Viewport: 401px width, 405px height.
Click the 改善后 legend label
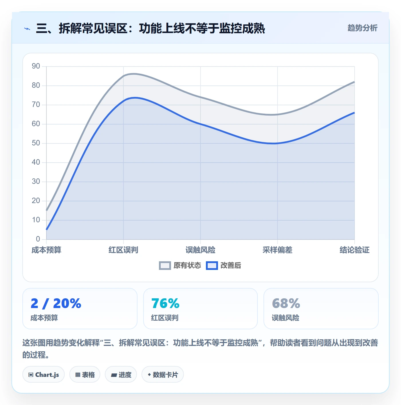[x=231, y=266]
